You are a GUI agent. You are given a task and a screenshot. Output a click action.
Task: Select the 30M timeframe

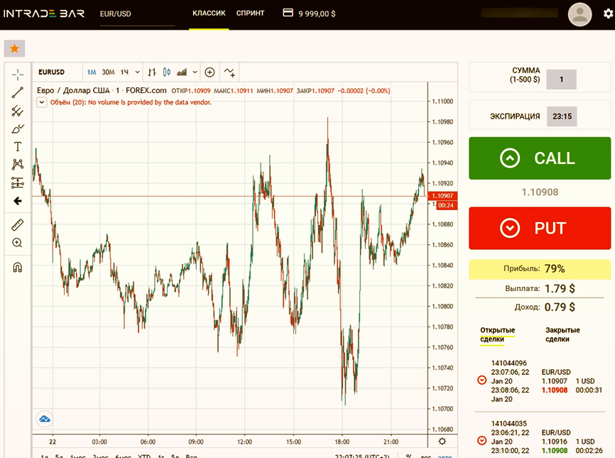click(108, 72)
